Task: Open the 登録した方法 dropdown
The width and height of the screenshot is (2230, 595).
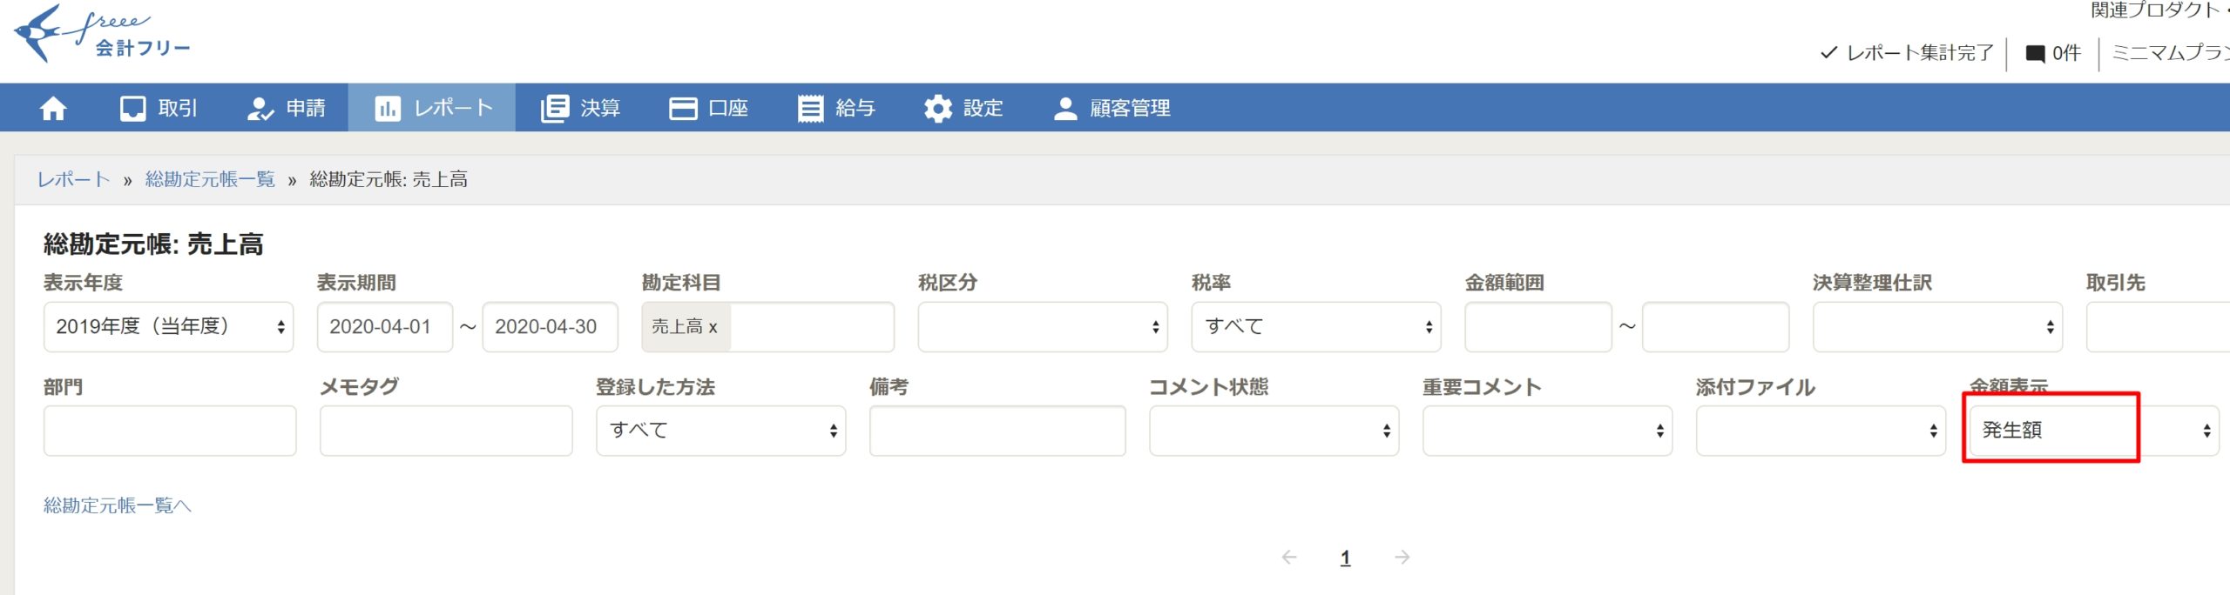Action: click(720, 431)
